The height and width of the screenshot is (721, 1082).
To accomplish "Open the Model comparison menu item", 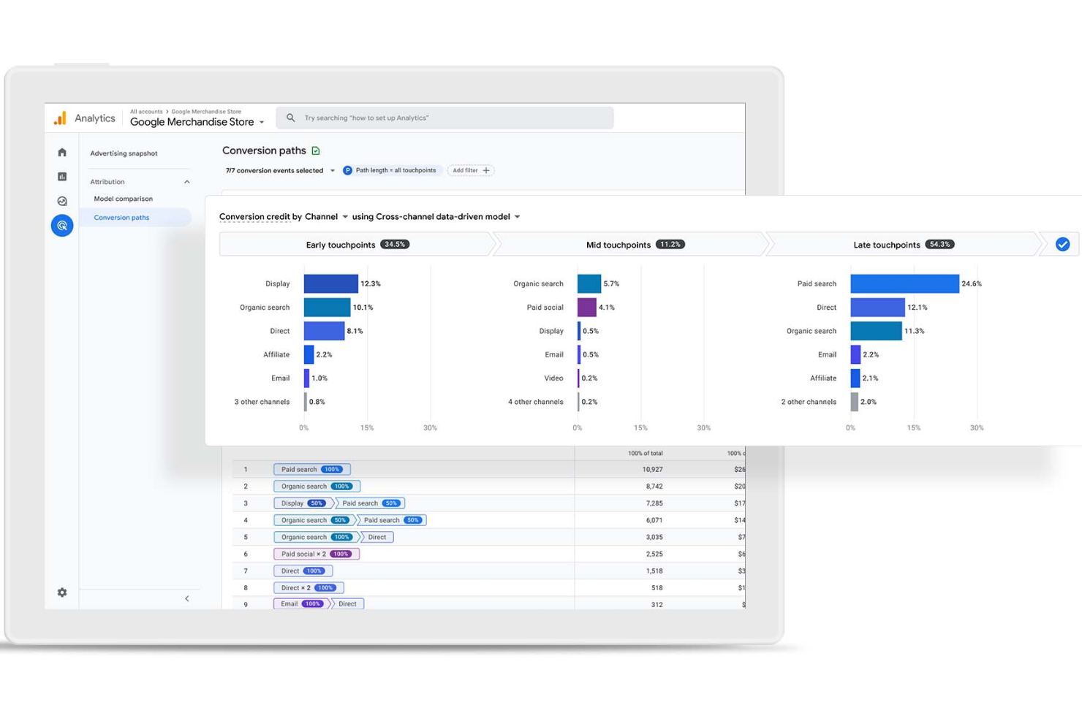I will pos(123,198).
